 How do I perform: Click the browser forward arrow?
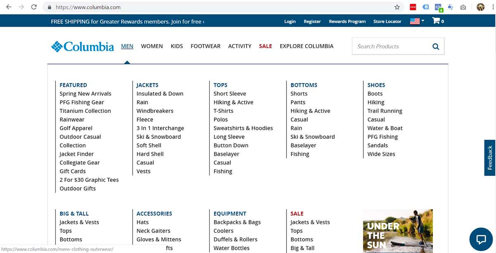[21, 7]
